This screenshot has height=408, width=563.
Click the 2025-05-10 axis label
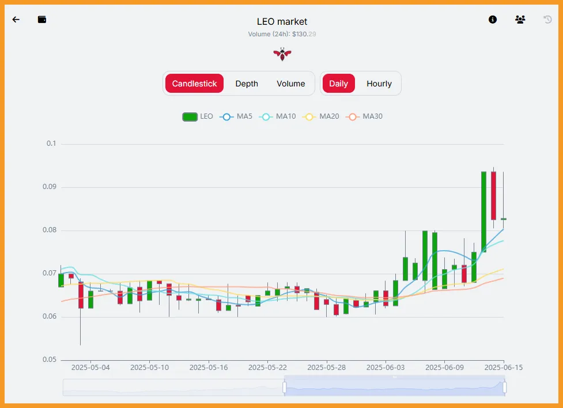click(x=149, y=368)
